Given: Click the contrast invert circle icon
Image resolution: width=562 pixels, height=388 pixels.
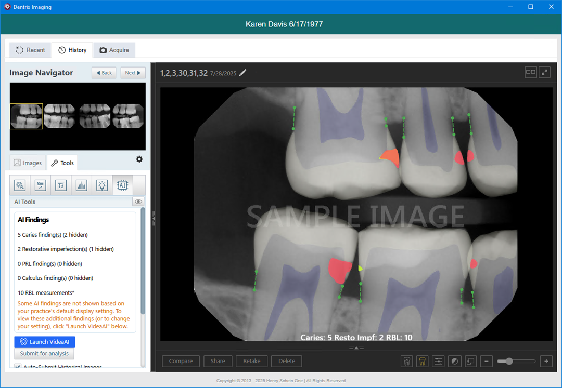Looking at the screenshot, I should pyautogui.click(x=454, y=361).
